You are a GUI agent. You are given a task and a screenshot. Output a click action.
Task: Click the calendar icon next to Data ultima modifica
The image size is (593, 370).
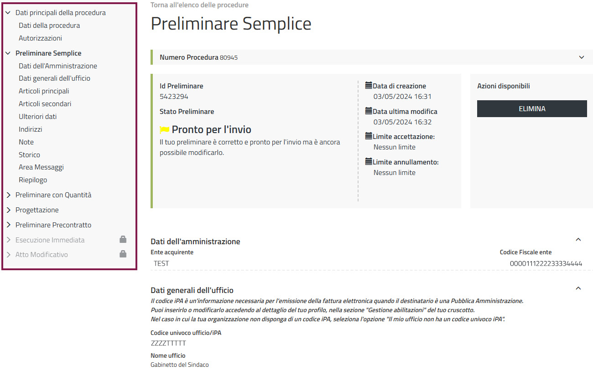tap(369, 111)
